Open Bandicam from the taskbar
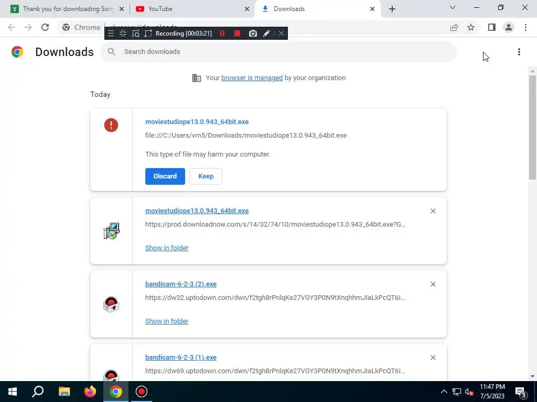This screenshot has height=402, width=537. tap(142, 392)
